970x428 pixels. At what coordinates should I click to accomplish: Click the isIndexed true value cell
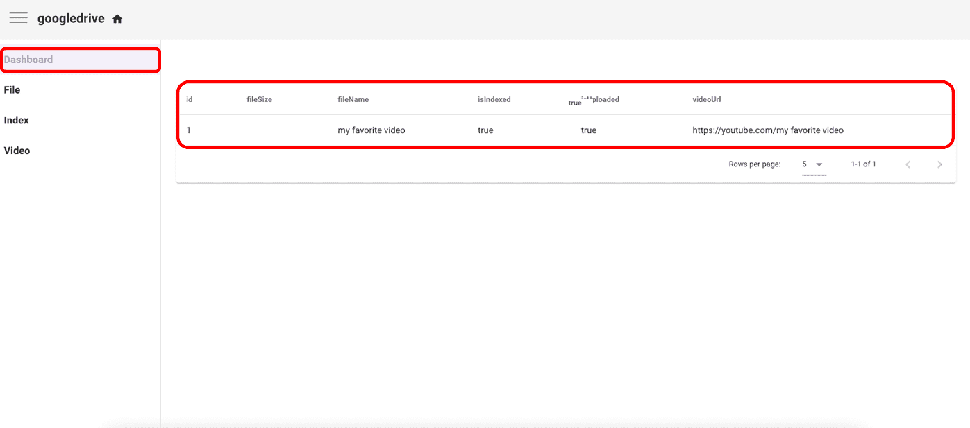click(x=485, y=130)
